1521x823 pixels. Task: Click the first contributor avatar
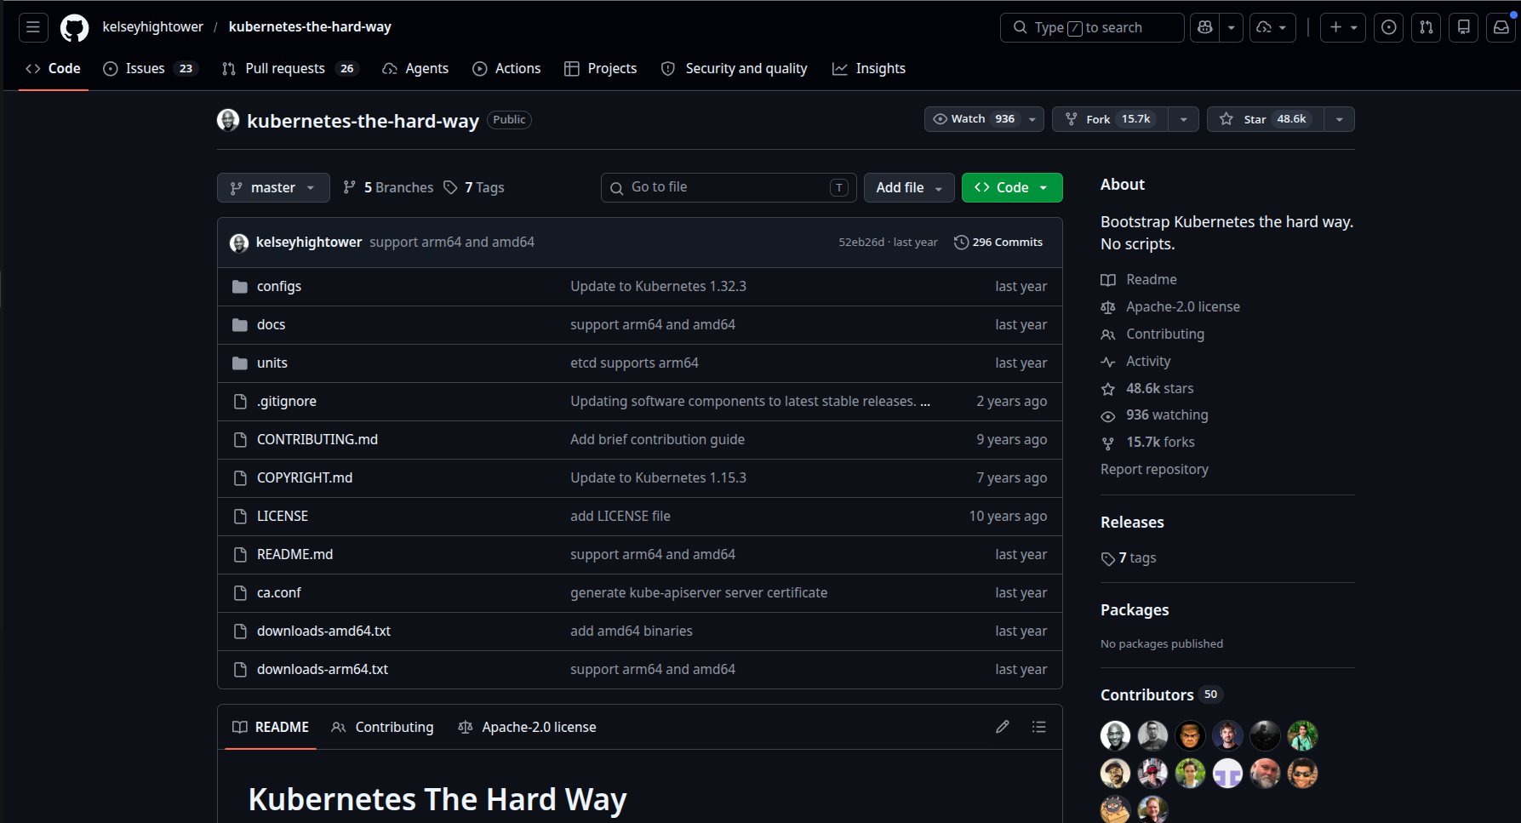point(1115,735)
